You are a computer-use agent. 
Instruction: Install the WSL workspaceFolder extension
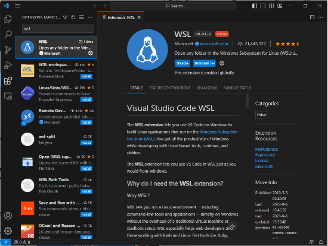click(86, 76)
